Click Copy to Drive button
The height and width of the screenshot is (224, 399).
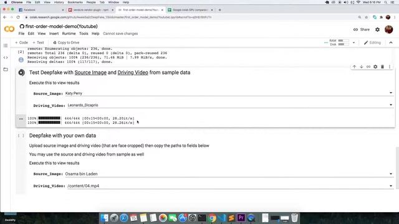tap(66, 43)
